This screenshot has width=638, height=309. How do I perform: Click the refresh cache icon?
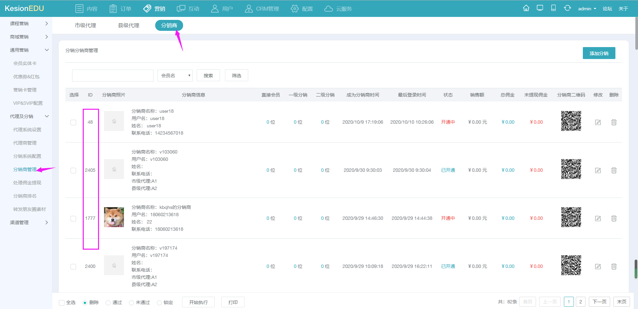(567, 8)
